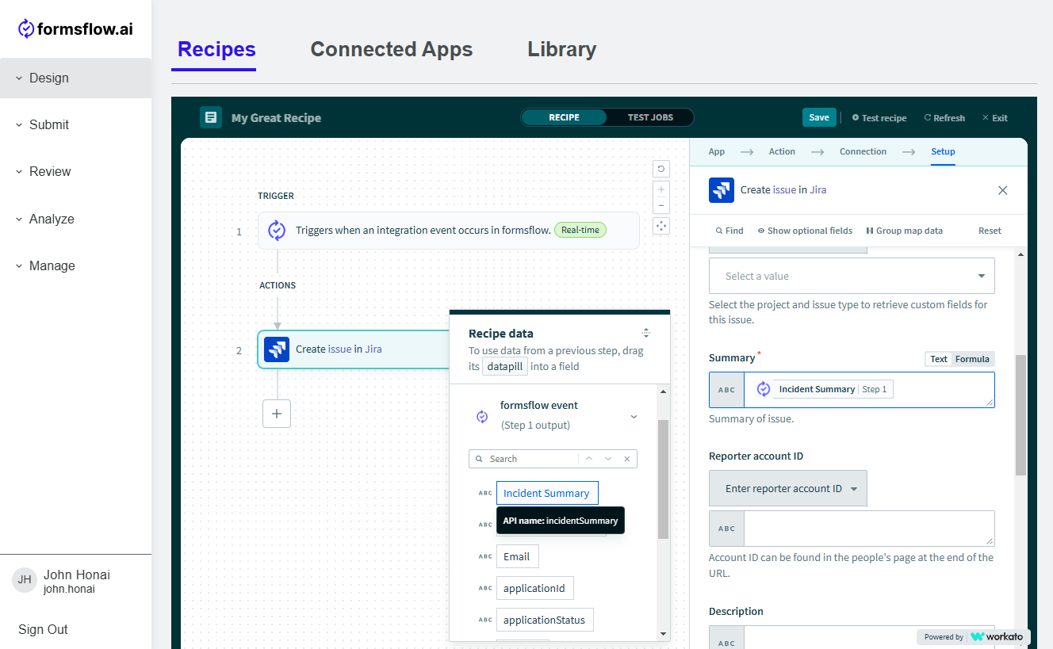Image resolution: width=1053 pixels, height=649 pixels.
Task: Select the applicationId datapill
Action: coord(534,588)
